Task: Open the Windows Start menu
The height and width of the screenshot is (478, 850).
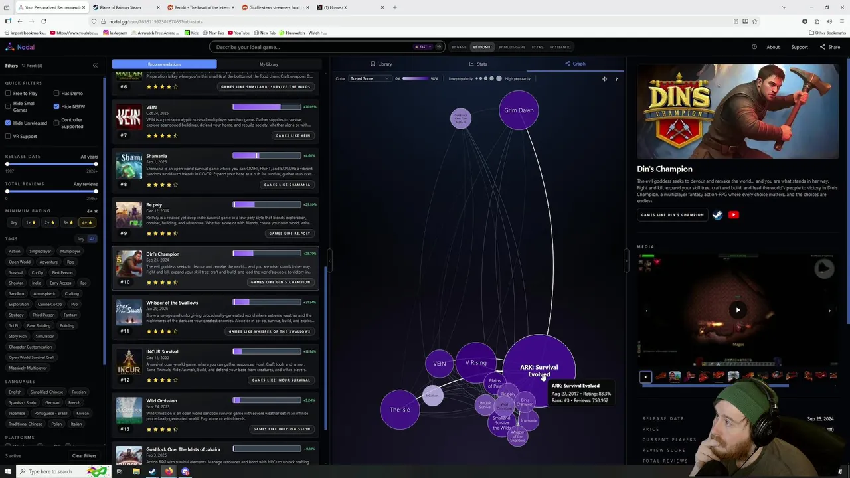Action: pyautogui.click(x=8, y=471)
